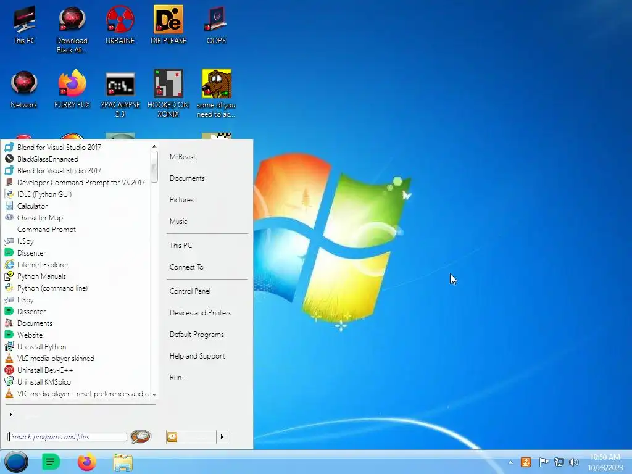Click the Start orb button on the taskbar
Screen dimensions: 632x474
point(16,462)
